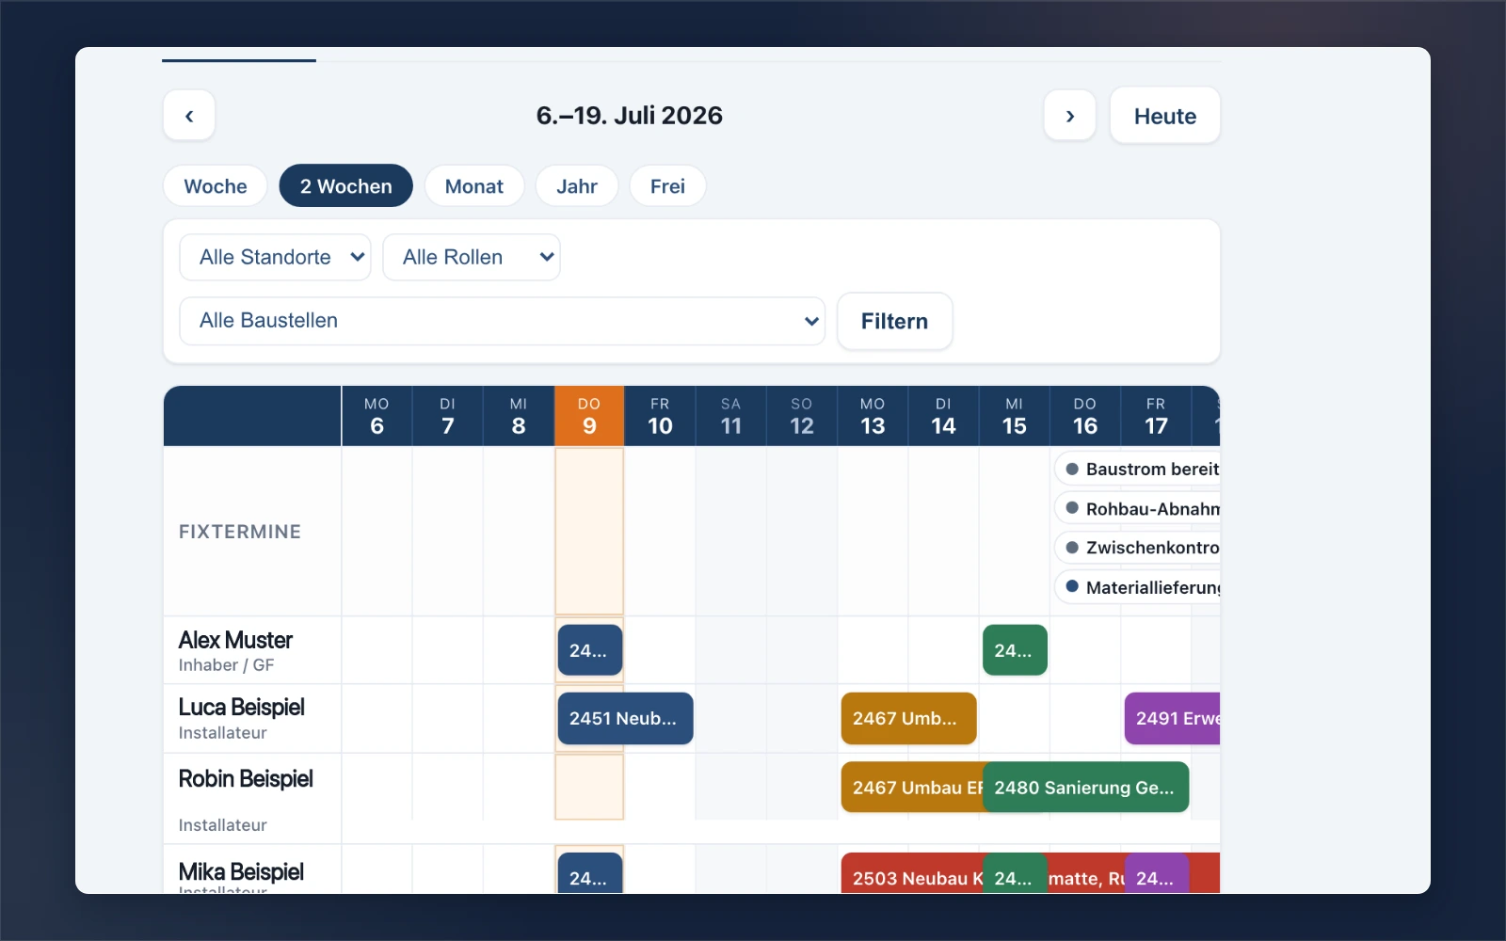
Task: Expand the Alle Rollen dropdown
Action: tap(472, 257)
